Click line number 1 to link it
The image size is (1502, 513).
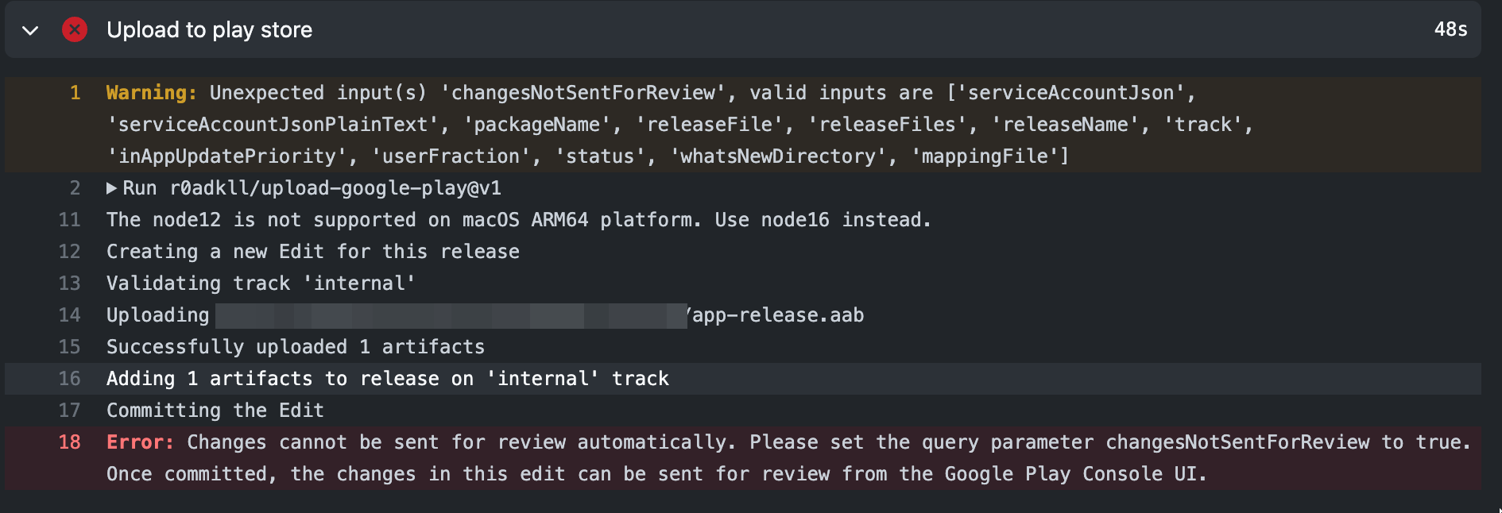coord(74,93)
